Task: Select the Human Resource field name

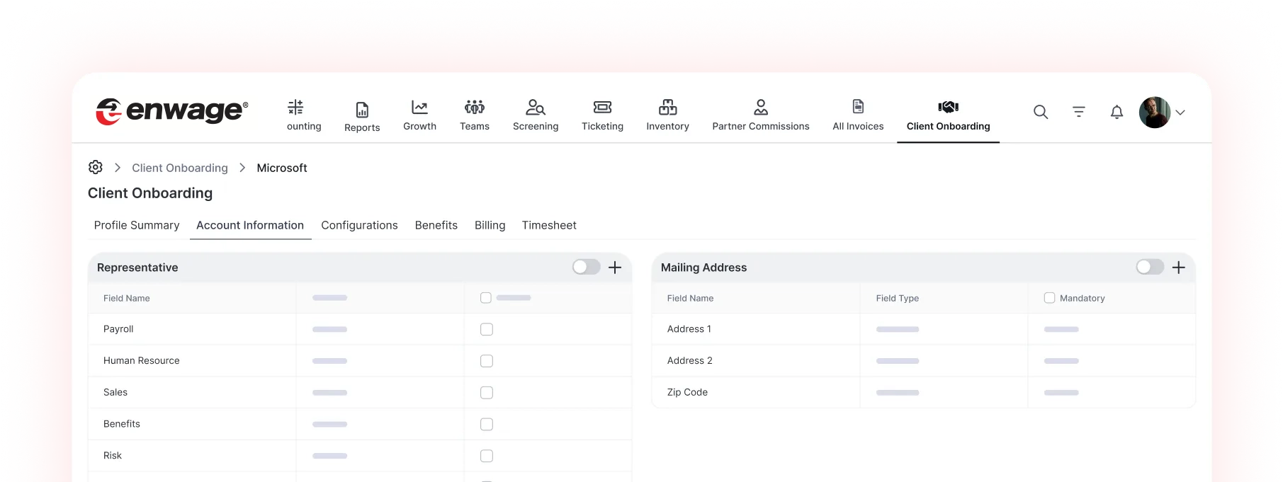Action: (142, 360)
